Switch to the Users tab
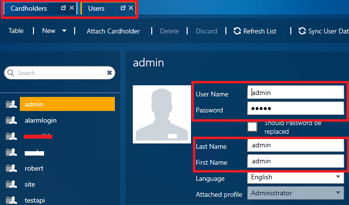This screenshot has width=349, height=205. click(x=96, y=8)
